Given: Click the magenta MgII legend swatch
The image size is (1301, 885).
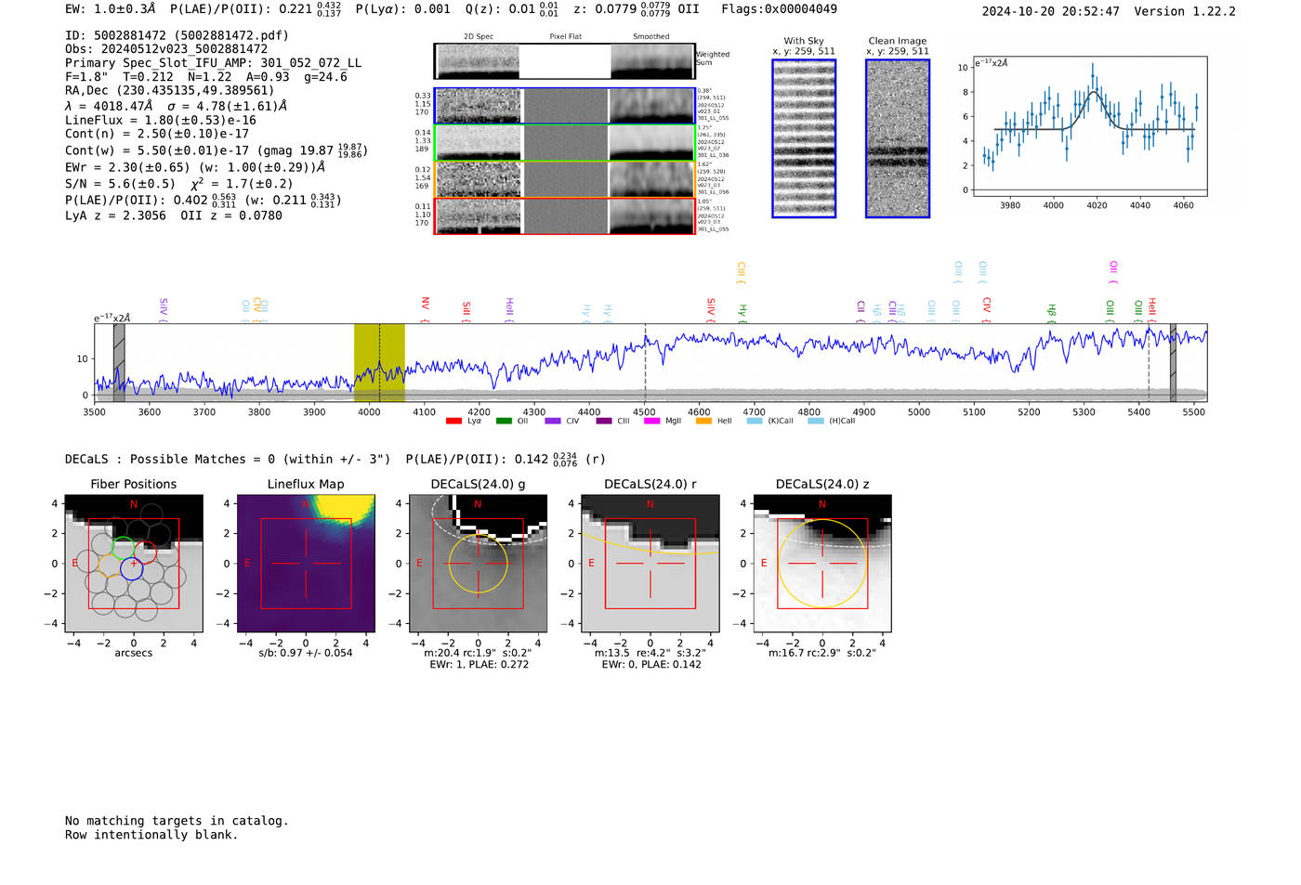Looking at the screenshot, I should pyautogui.click(x=651, y=422).
